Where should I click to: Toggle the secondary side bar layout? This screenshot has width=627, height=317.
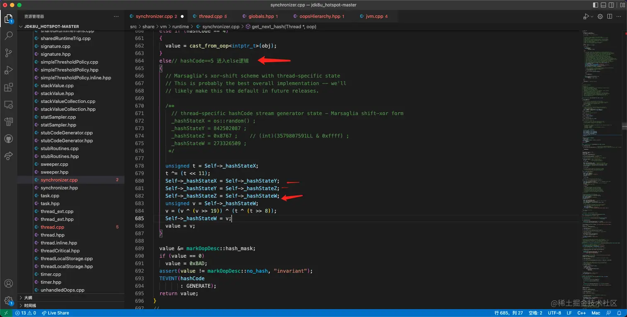[x=612, y=5]
